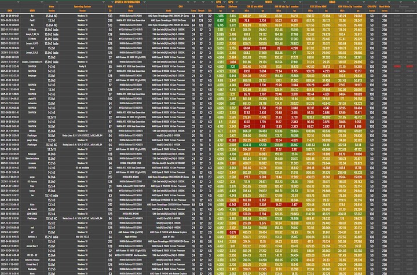Select cell OS not available

82,168
